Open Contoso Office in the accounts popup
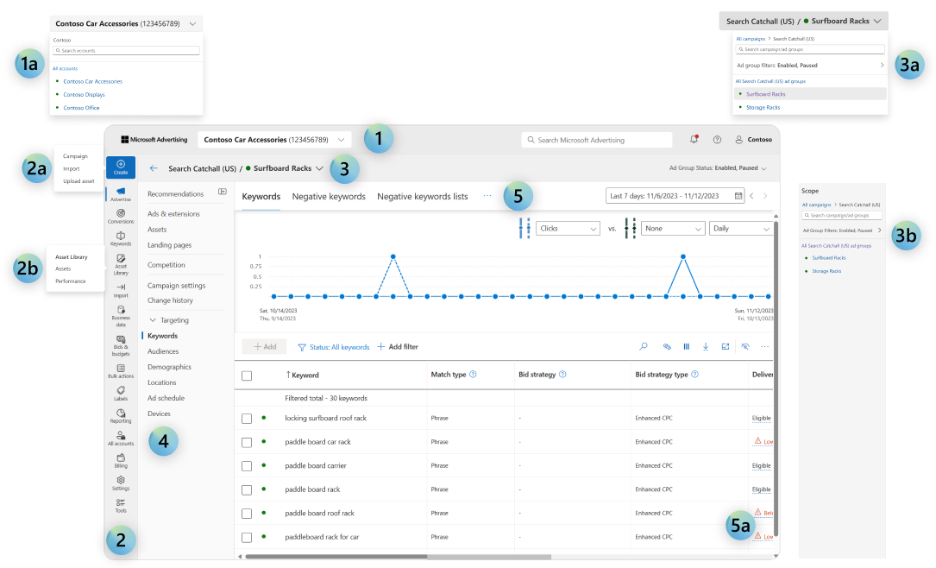The image size is (936, 568). tap(81, 108)
